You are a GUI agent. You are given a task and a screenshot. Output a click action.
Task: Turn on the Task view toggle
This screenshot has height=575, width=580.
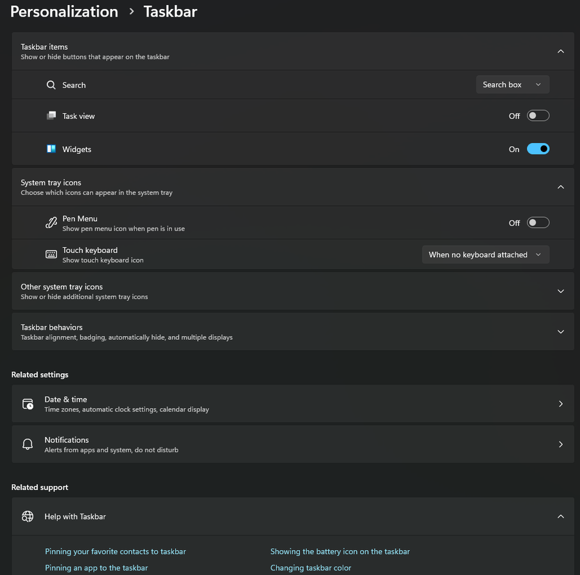538,116
